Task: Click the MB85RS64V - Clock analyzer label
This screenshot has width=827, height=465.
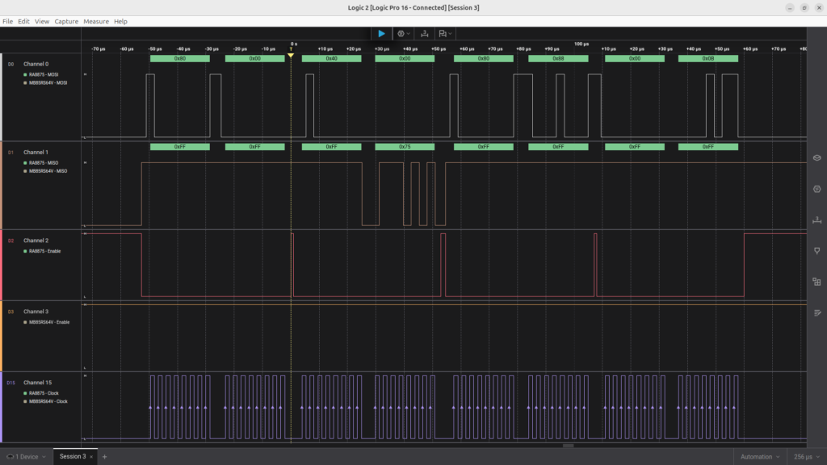Action: [48, 402]
